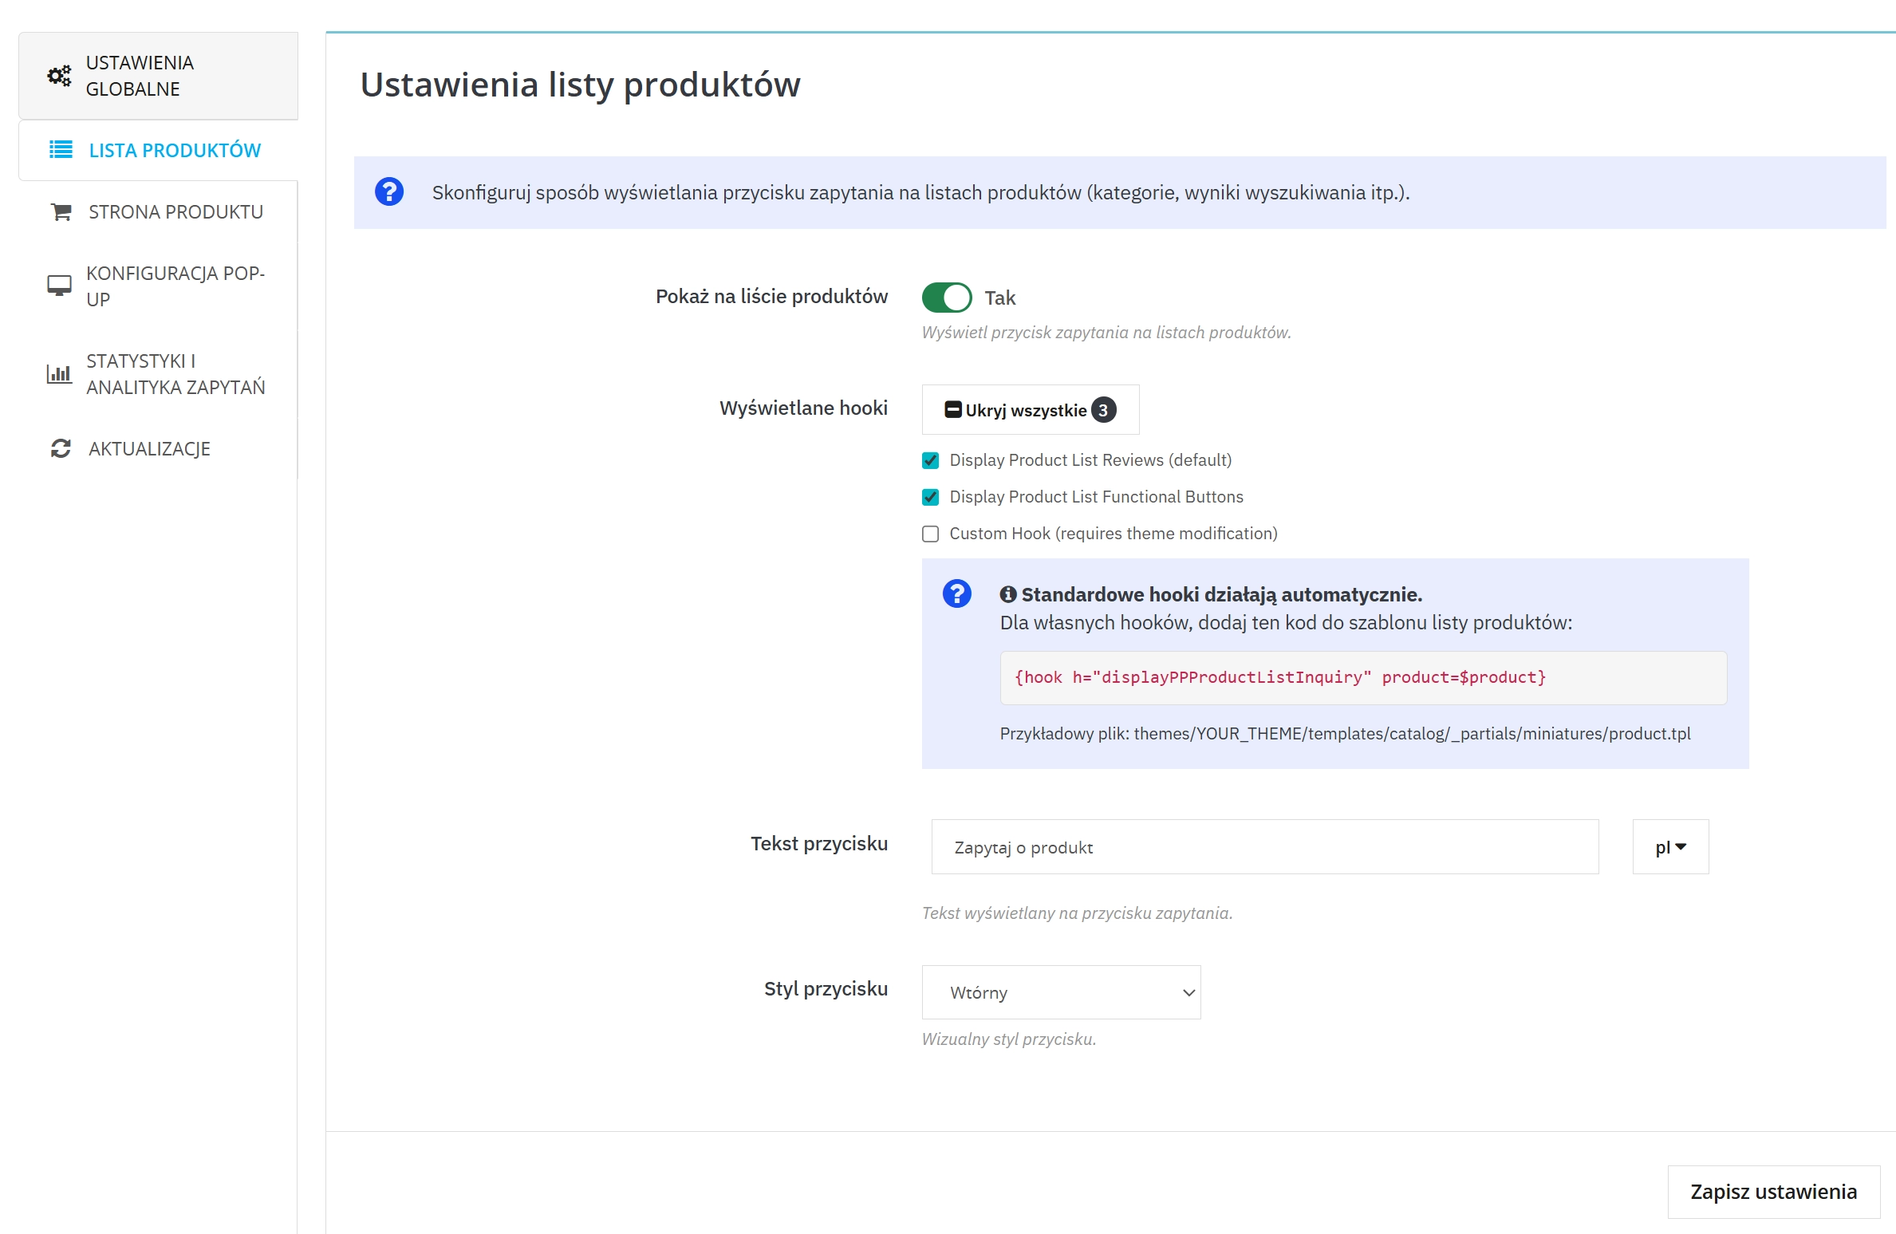The image size is (1896, 1234).
Task: Click the question mark icon in the hooks info box
Action: point(956,594)
